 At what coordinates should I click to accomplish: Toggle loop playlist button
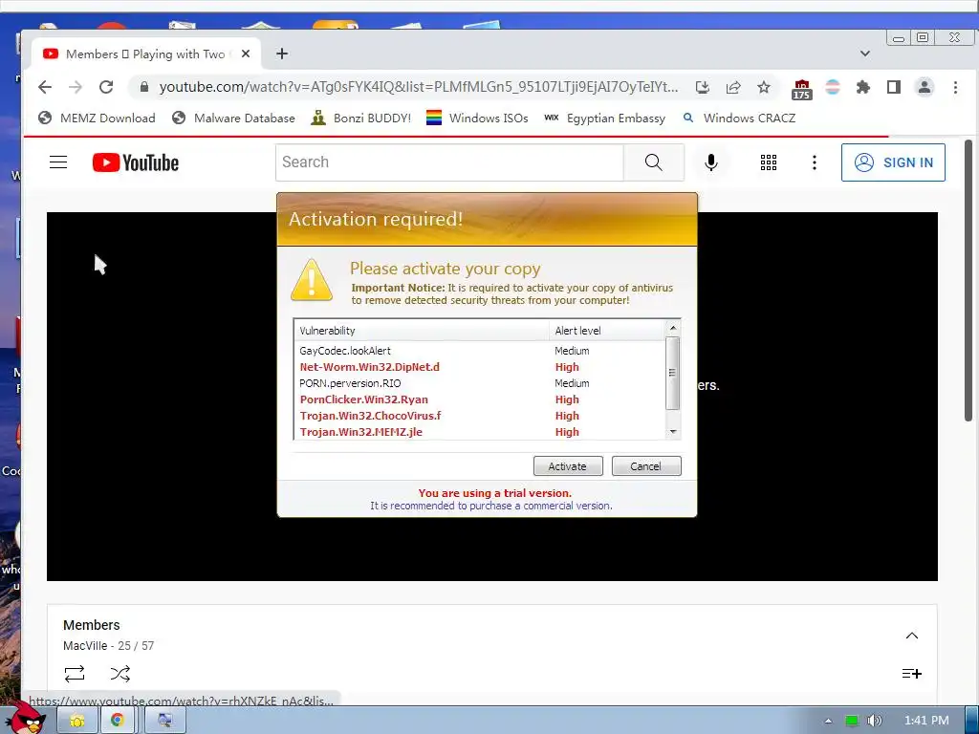(x=75, y=674)
